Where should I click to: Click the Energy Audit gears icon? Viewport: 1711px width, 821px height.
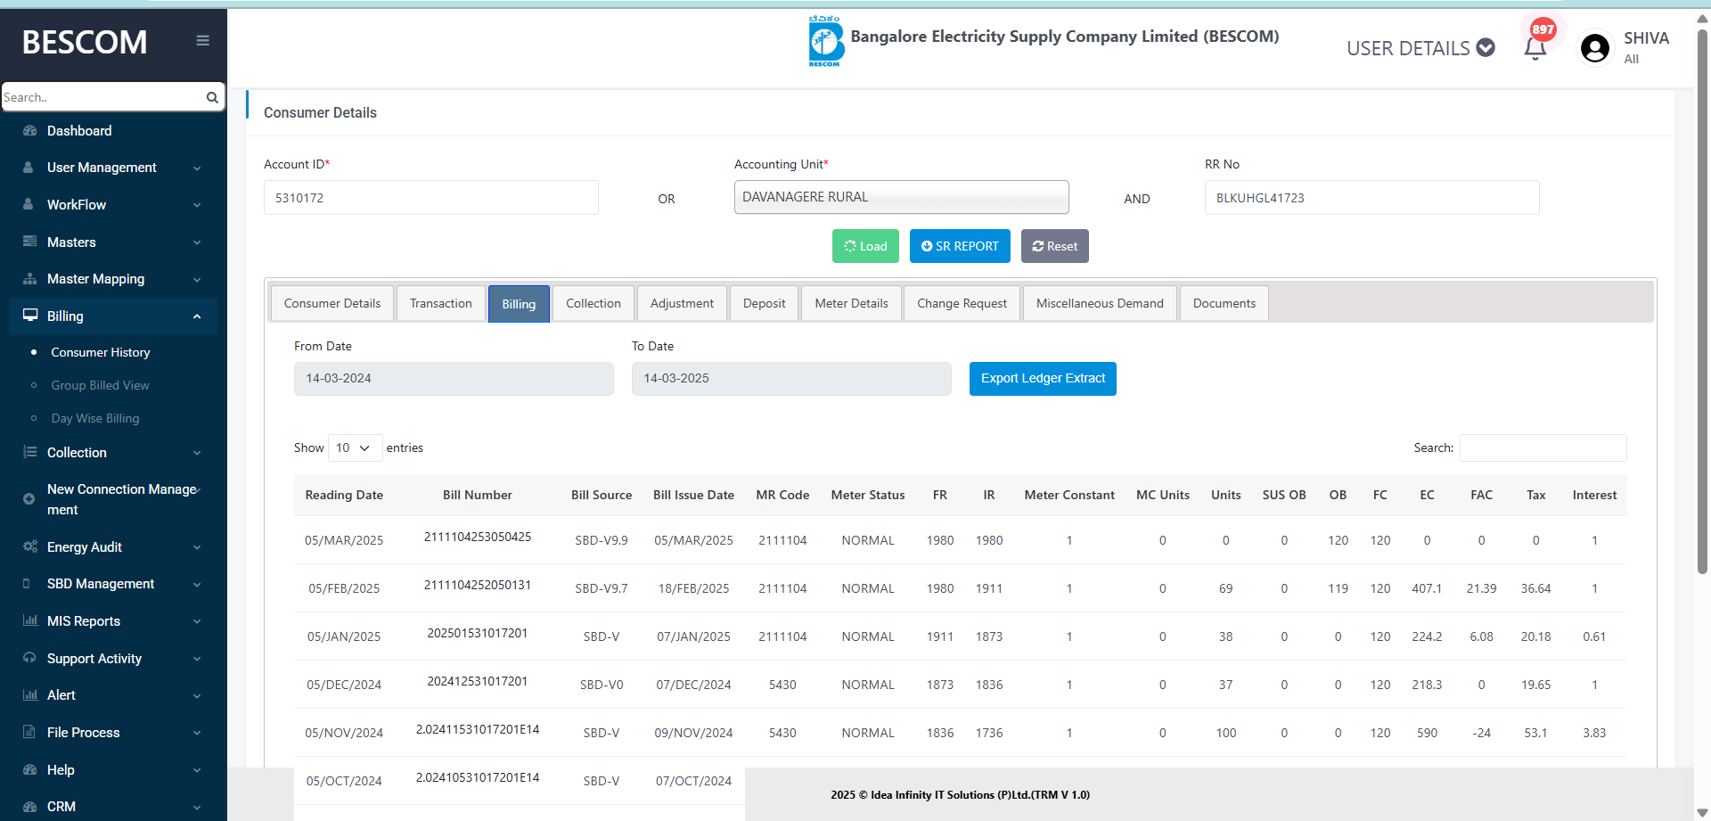pyautogui.click(x=30, y=546)
